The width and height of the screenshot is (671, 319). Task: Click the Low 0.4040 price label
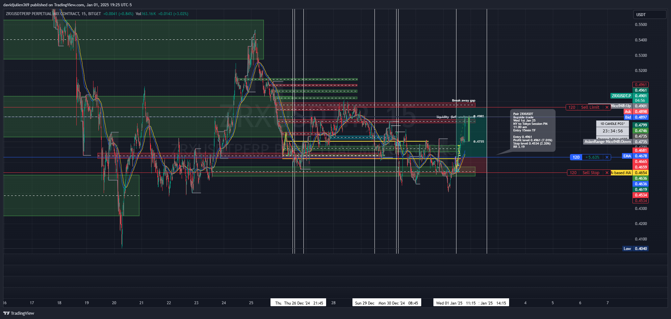pos(635,249)
